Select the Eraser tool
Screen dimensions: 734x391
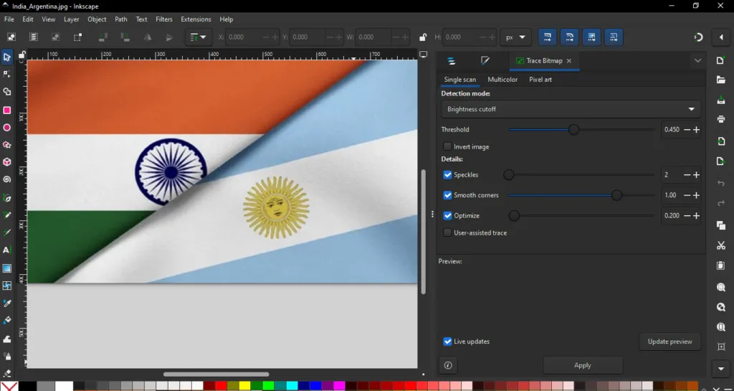tap(6, 373)
